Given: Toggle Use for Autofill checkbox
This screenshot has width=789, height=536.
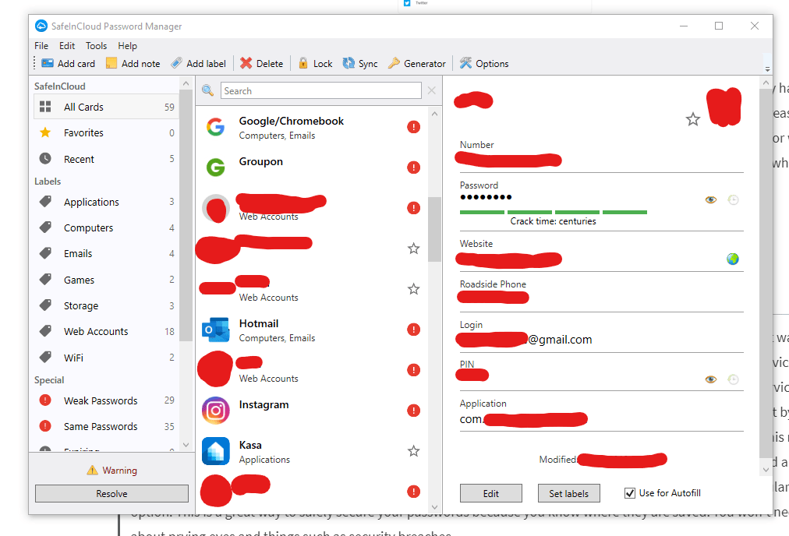Looking at the screenshot, I should coord(629,493).
